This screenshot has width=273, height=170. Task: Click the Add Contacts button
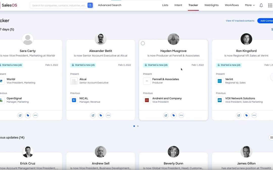[265, 21]
